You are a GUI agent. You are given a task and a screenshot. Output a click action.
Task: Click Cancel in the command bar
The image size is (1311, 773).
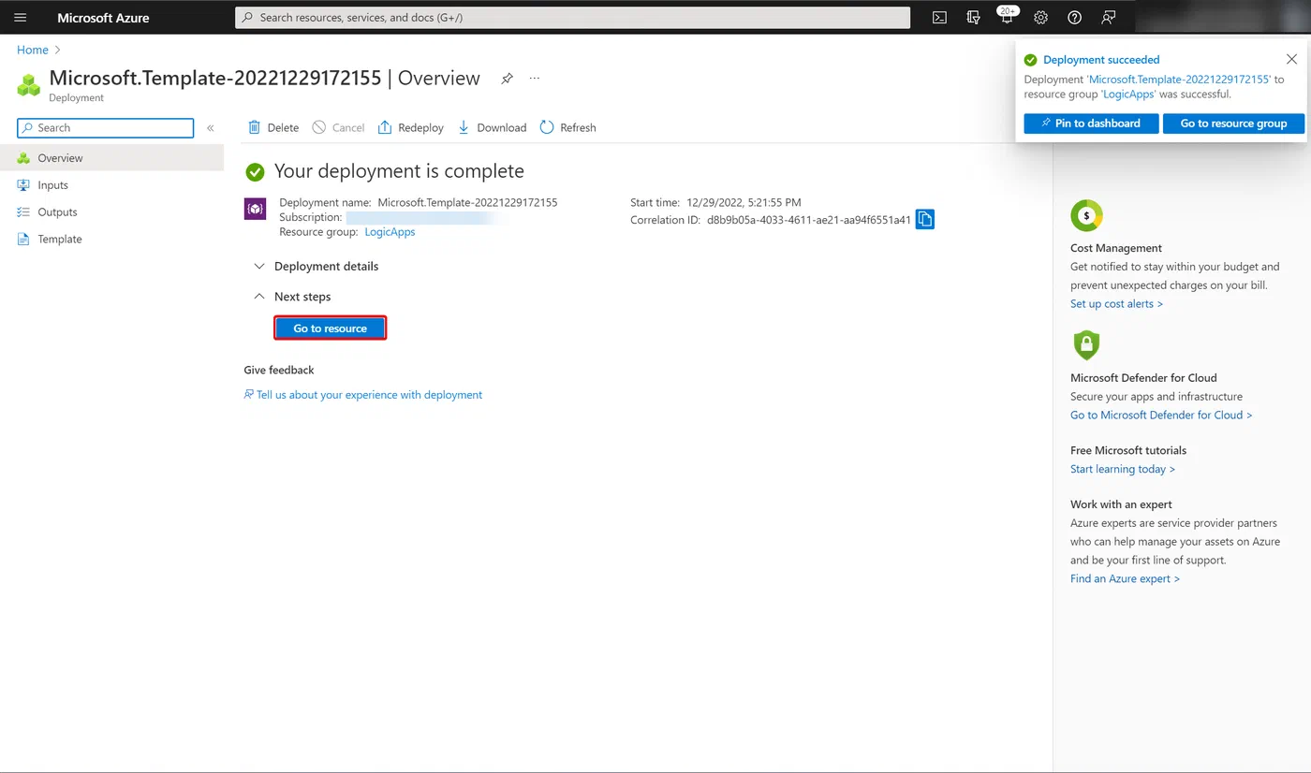point(338,127)
